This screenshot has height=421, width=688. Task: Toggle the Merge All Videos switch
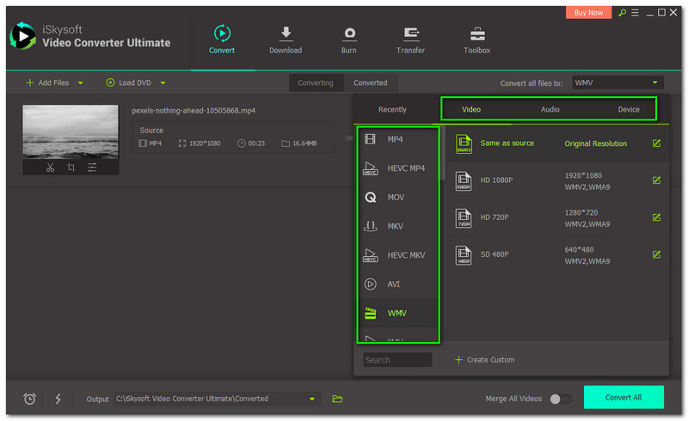tap(560, 399)
